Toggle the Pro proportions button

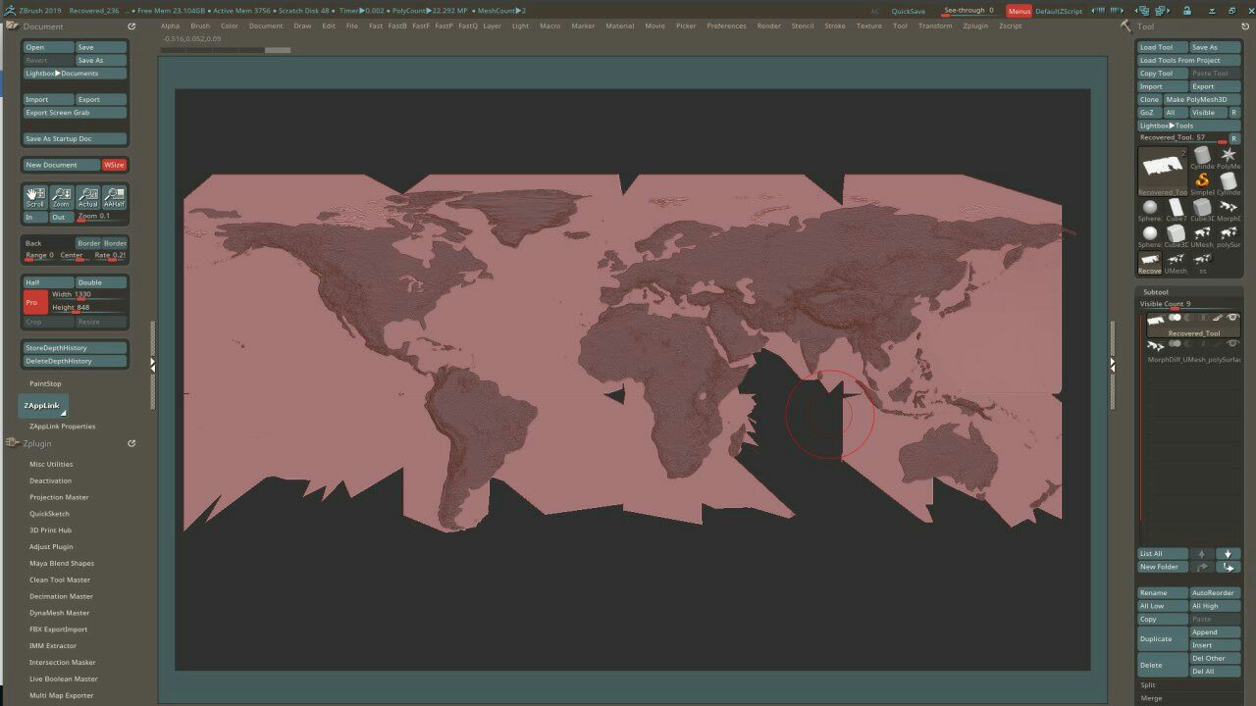[x=35, y=302]
